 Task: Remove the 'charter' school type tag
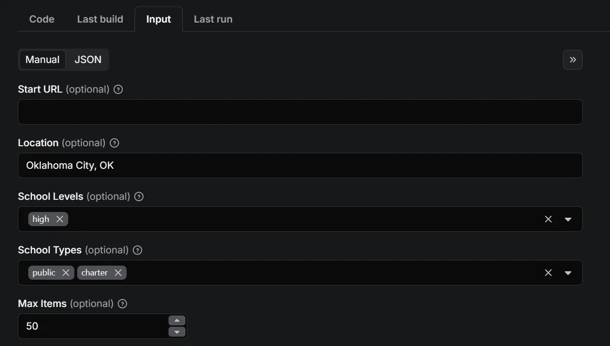click(x=118, y=273)
